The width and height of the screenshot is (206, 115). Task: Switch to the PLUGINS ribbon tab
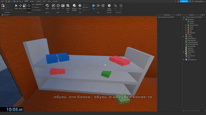point(55,1)
